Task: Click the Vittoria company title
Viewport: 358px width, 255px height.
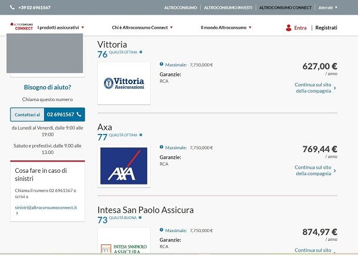Action: coord(112,44)
